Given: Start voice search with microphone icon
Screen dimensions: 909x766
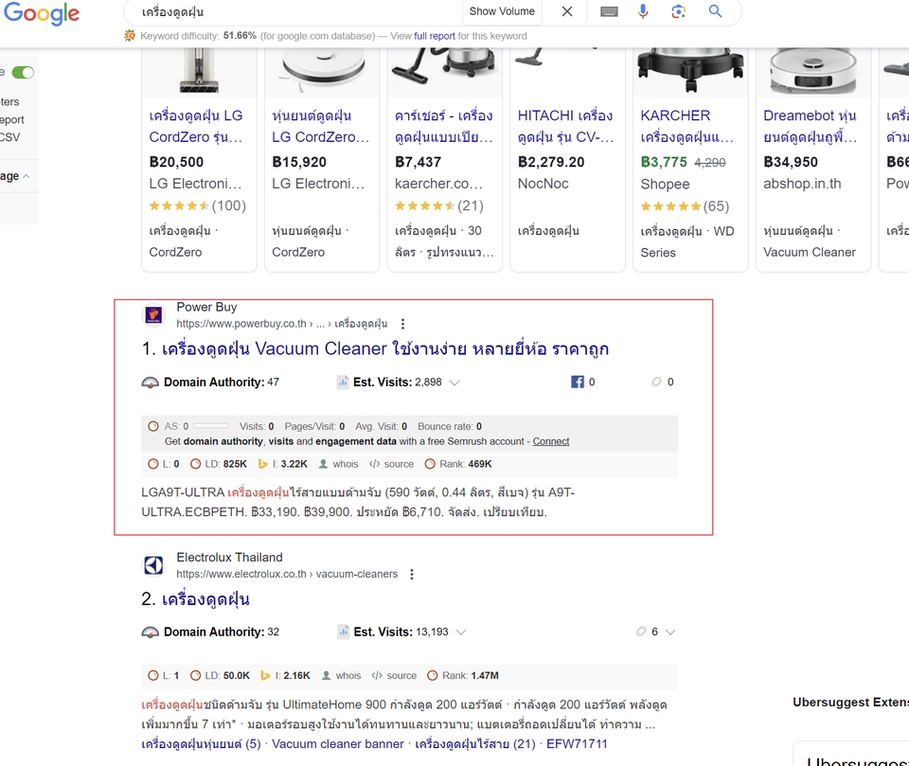Looking at the screenshot, I should (643, 11).
